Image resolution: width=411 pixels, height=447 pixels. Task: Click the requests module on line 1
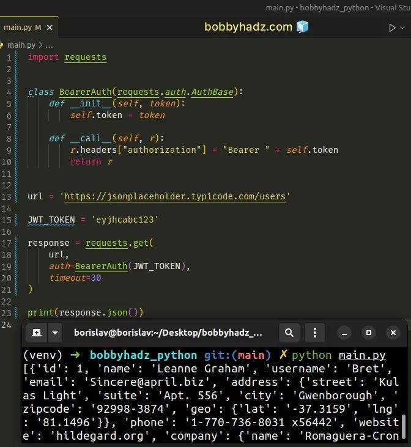tap(86, 57)
